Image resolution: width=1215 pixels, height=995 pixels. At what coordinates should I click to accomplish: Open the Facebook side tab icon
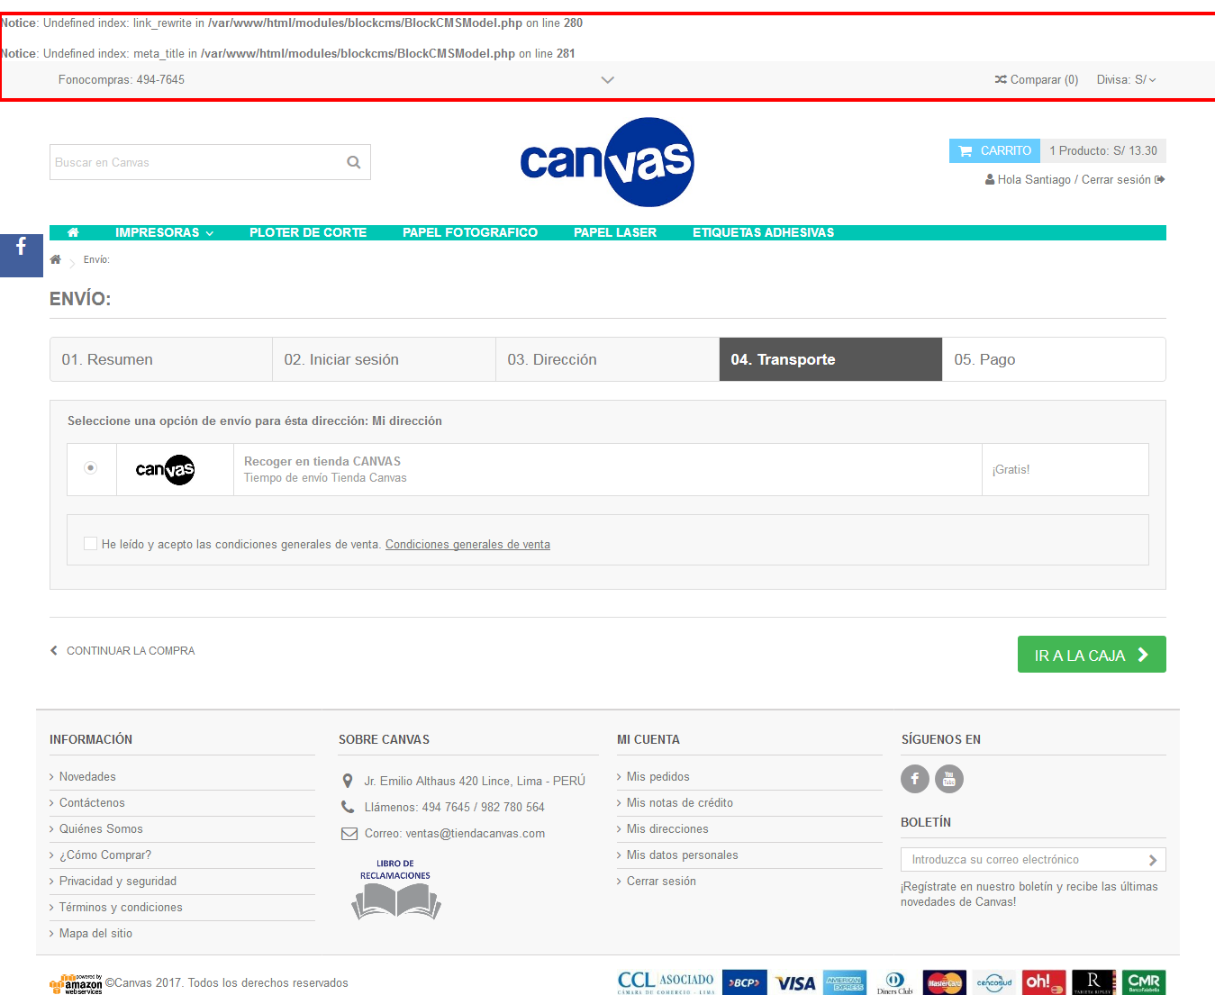[22, 255]
